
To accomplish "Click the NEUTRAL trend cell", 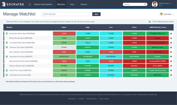I will 157,75.
